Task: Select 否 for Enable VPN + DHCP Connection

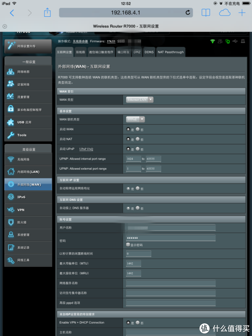Action: (138, 322)
